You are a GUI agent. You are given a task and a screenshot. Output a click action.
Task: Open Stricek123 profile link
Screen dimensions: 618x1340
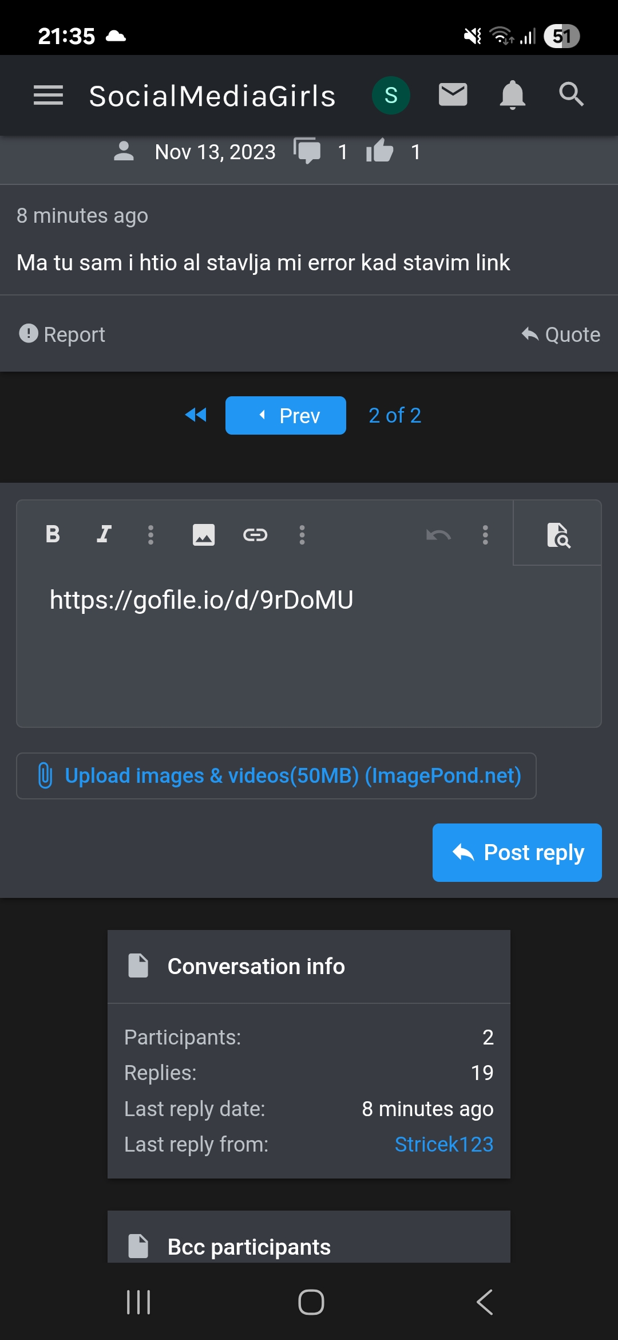[x=444, y=1144]
